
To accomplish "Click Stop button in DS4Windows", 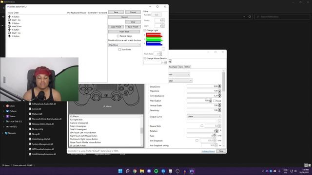I will (221, 151).
